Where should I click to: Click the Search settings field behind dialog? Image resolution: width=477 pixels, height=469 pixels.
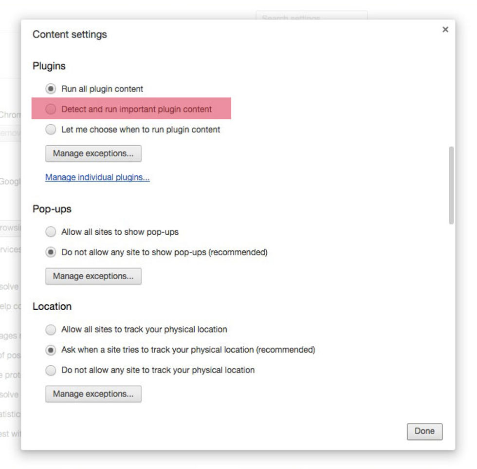(312, 16)
